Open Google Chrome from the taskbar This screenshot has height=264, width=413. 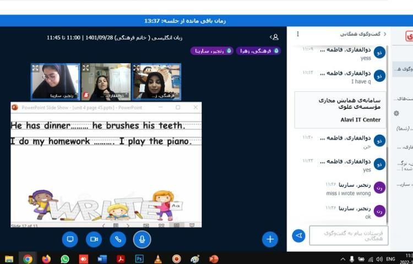(28, 258)
